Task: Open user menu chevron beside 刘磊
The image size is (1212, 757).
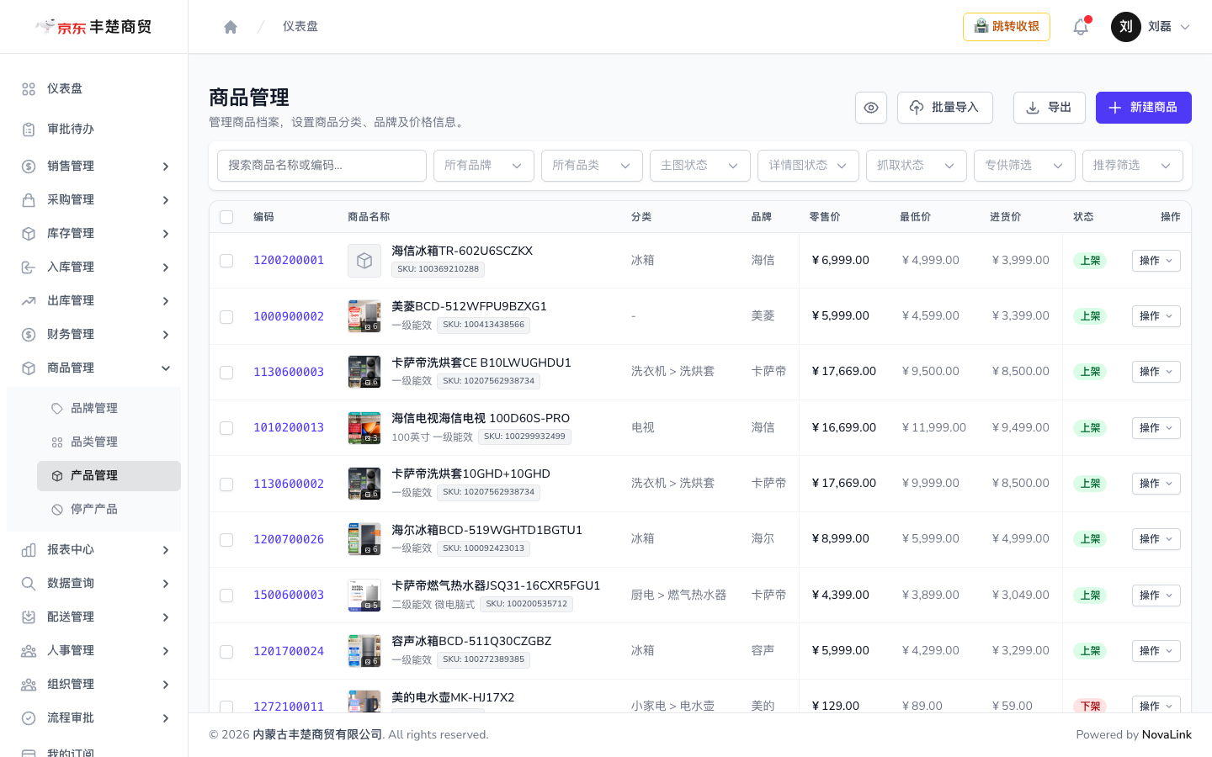Action: [1185, 27]
